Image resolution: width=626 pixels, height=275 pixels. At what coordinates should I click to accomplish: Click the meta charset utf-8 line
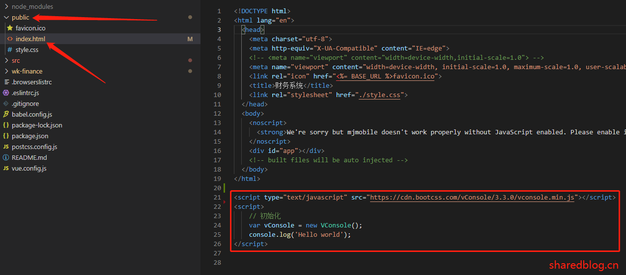point(291,39)
